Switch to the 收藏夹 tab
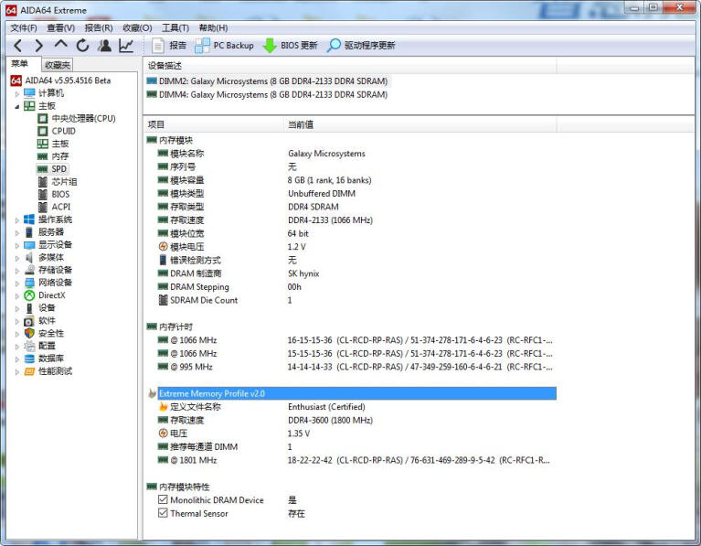Image resolution: width=701 pixels, height=546 pixels. click(58, 65)
